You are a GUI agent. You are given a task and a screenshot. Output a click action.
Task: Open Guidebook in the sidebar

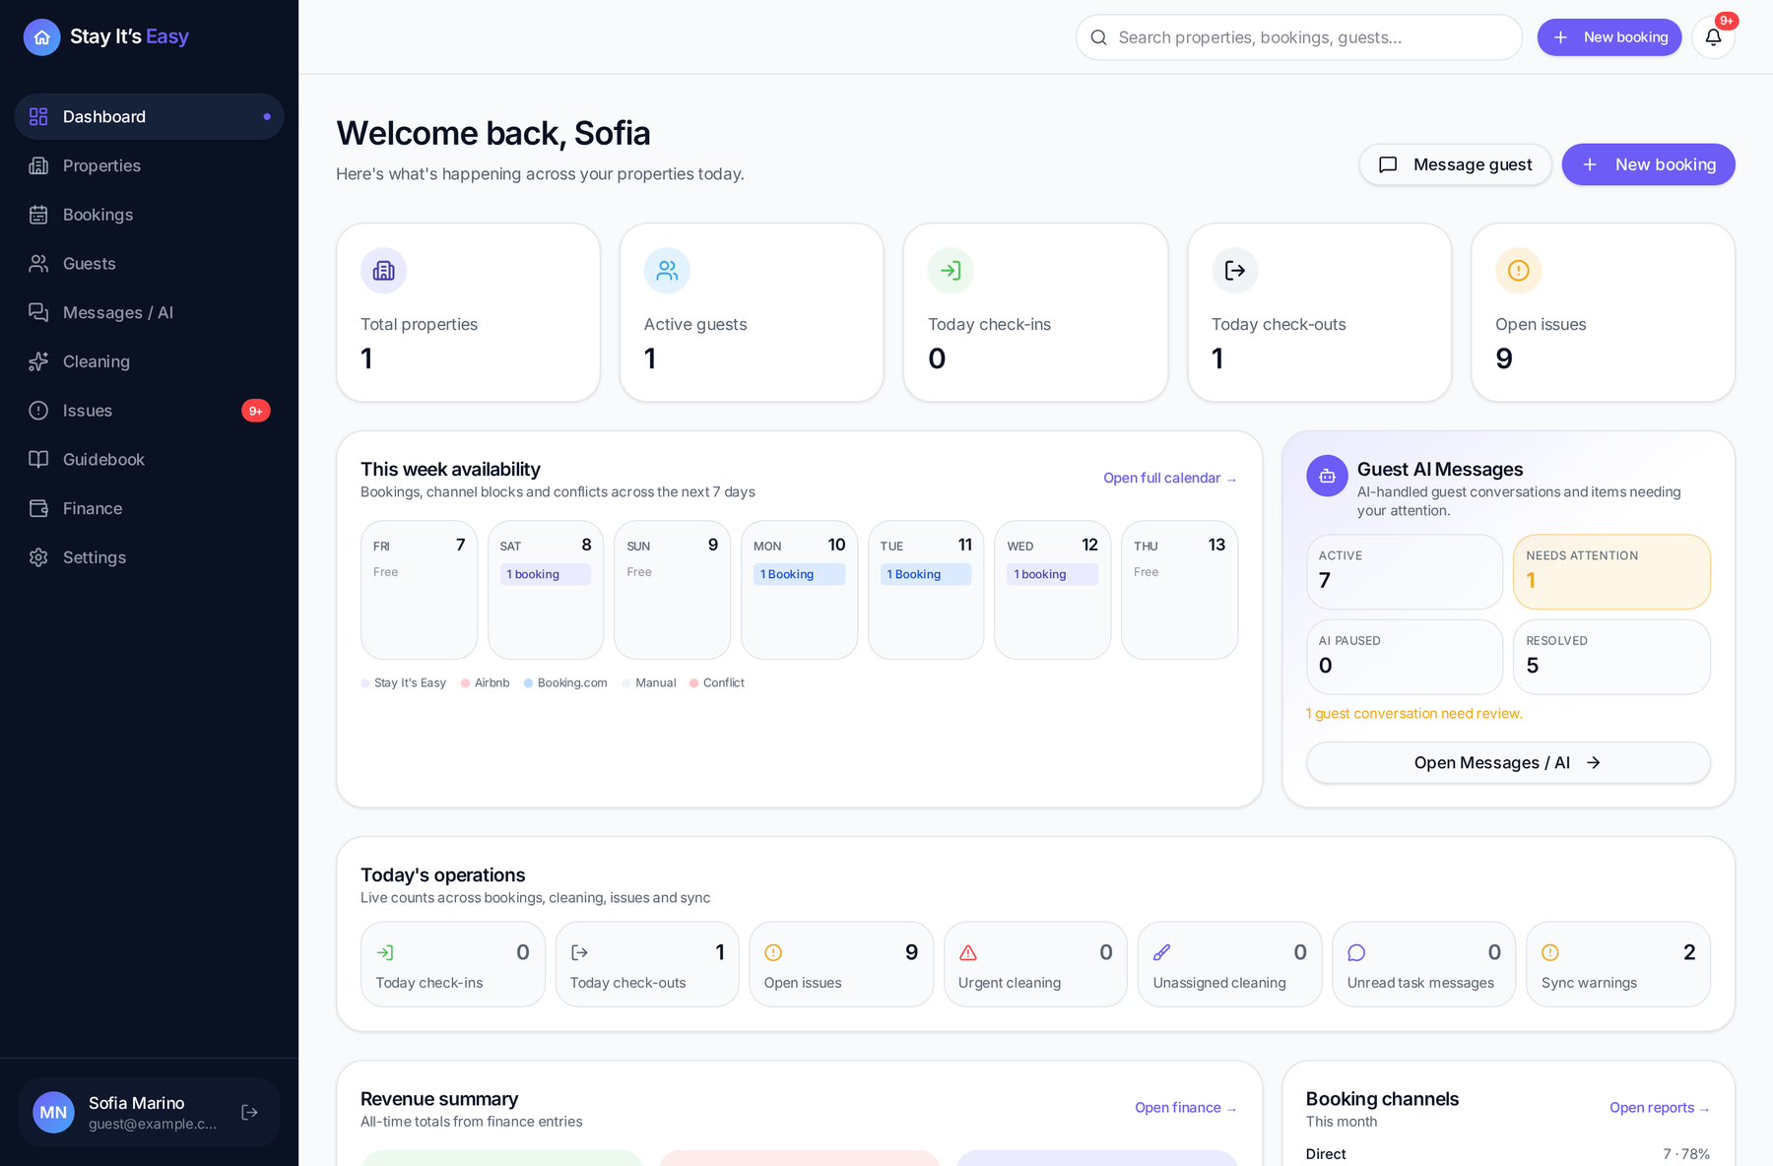click(x=149, y=459)
